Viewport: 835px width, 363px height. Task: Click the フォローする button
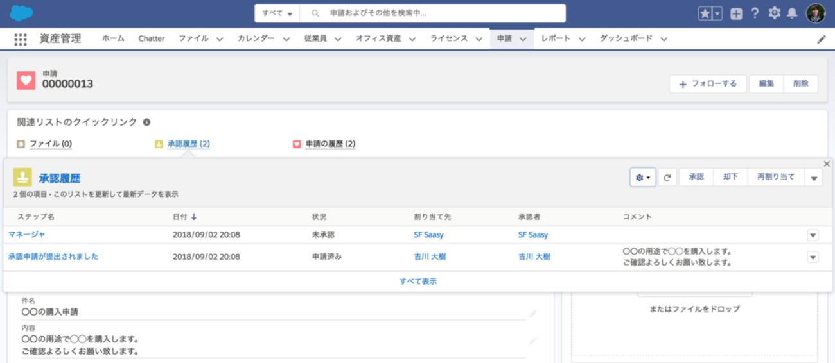click(708, 84)
